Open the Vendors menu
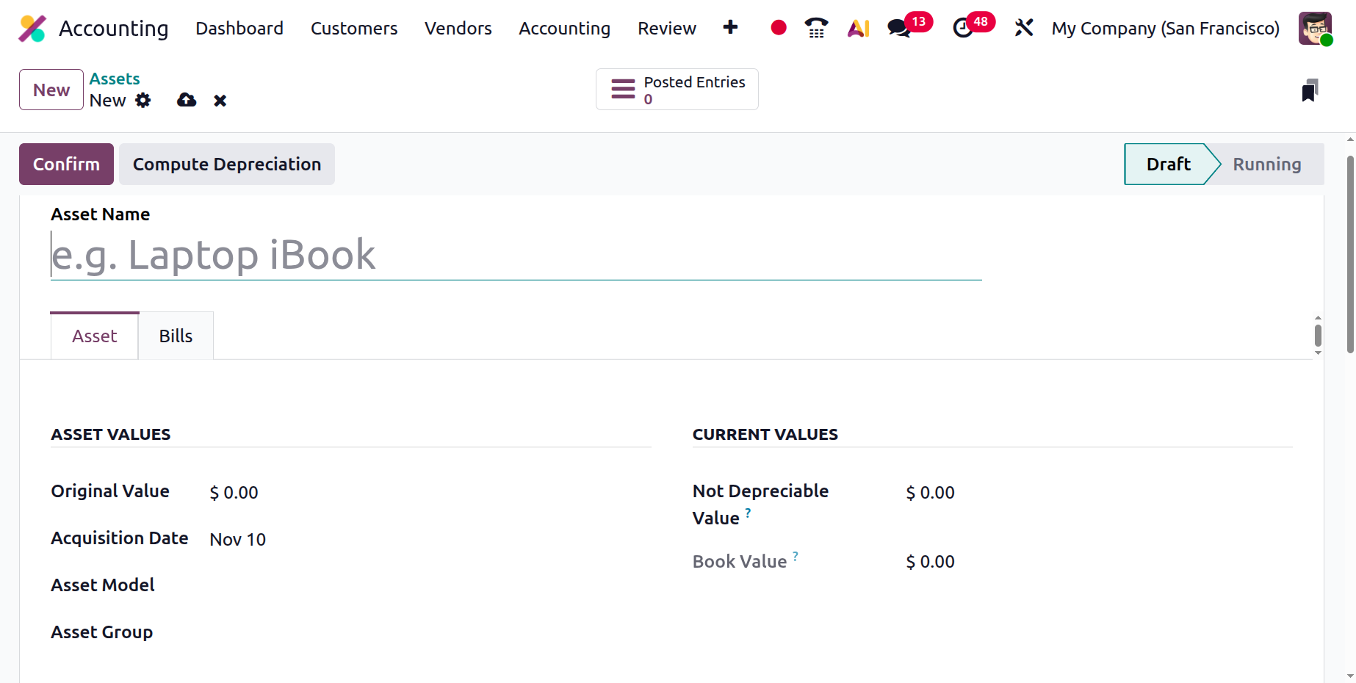This screenshot has height=683, width=1356. [x=458, y=29]
